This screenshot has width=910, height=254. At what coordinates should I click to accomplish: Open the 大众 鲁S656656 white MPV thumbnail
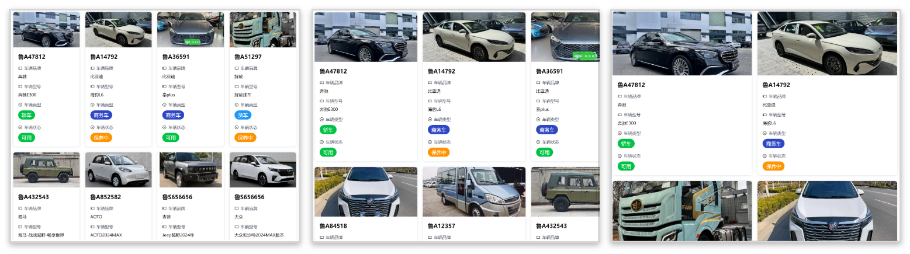tap(262, 170)
